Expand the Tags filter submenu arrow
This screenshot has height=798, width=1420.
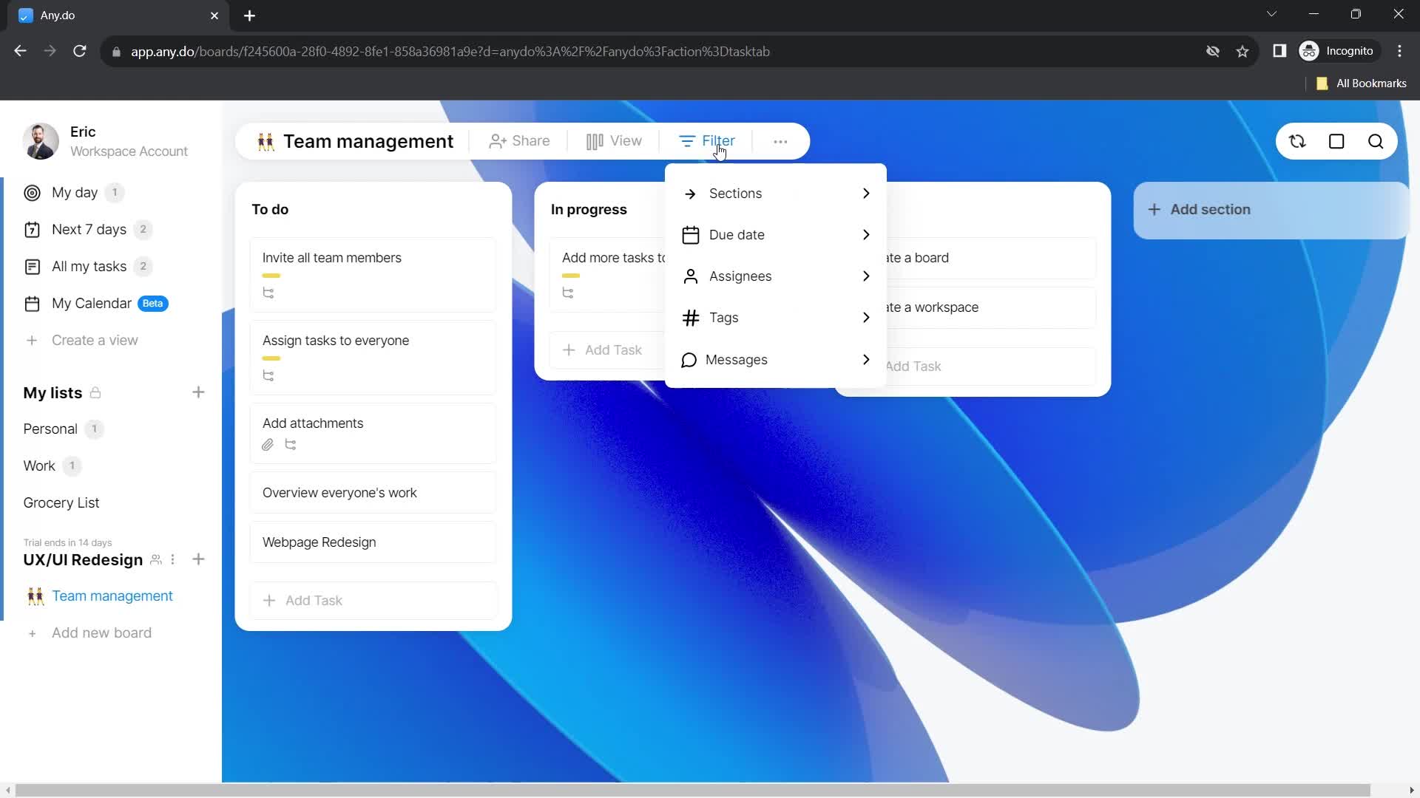click(x=866, y=318)
